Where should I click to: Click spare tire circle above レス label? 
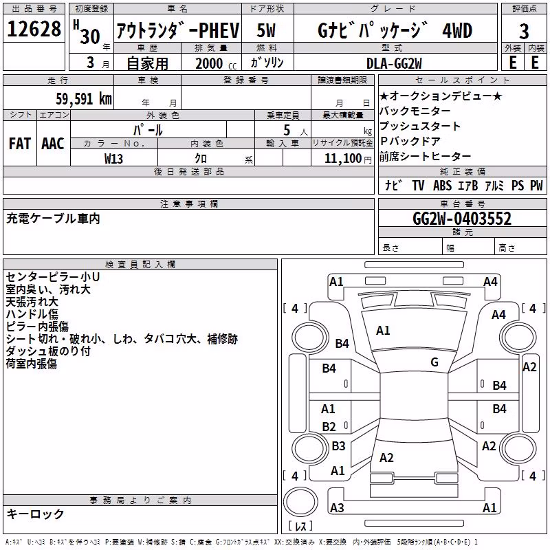tap(300, 502)
